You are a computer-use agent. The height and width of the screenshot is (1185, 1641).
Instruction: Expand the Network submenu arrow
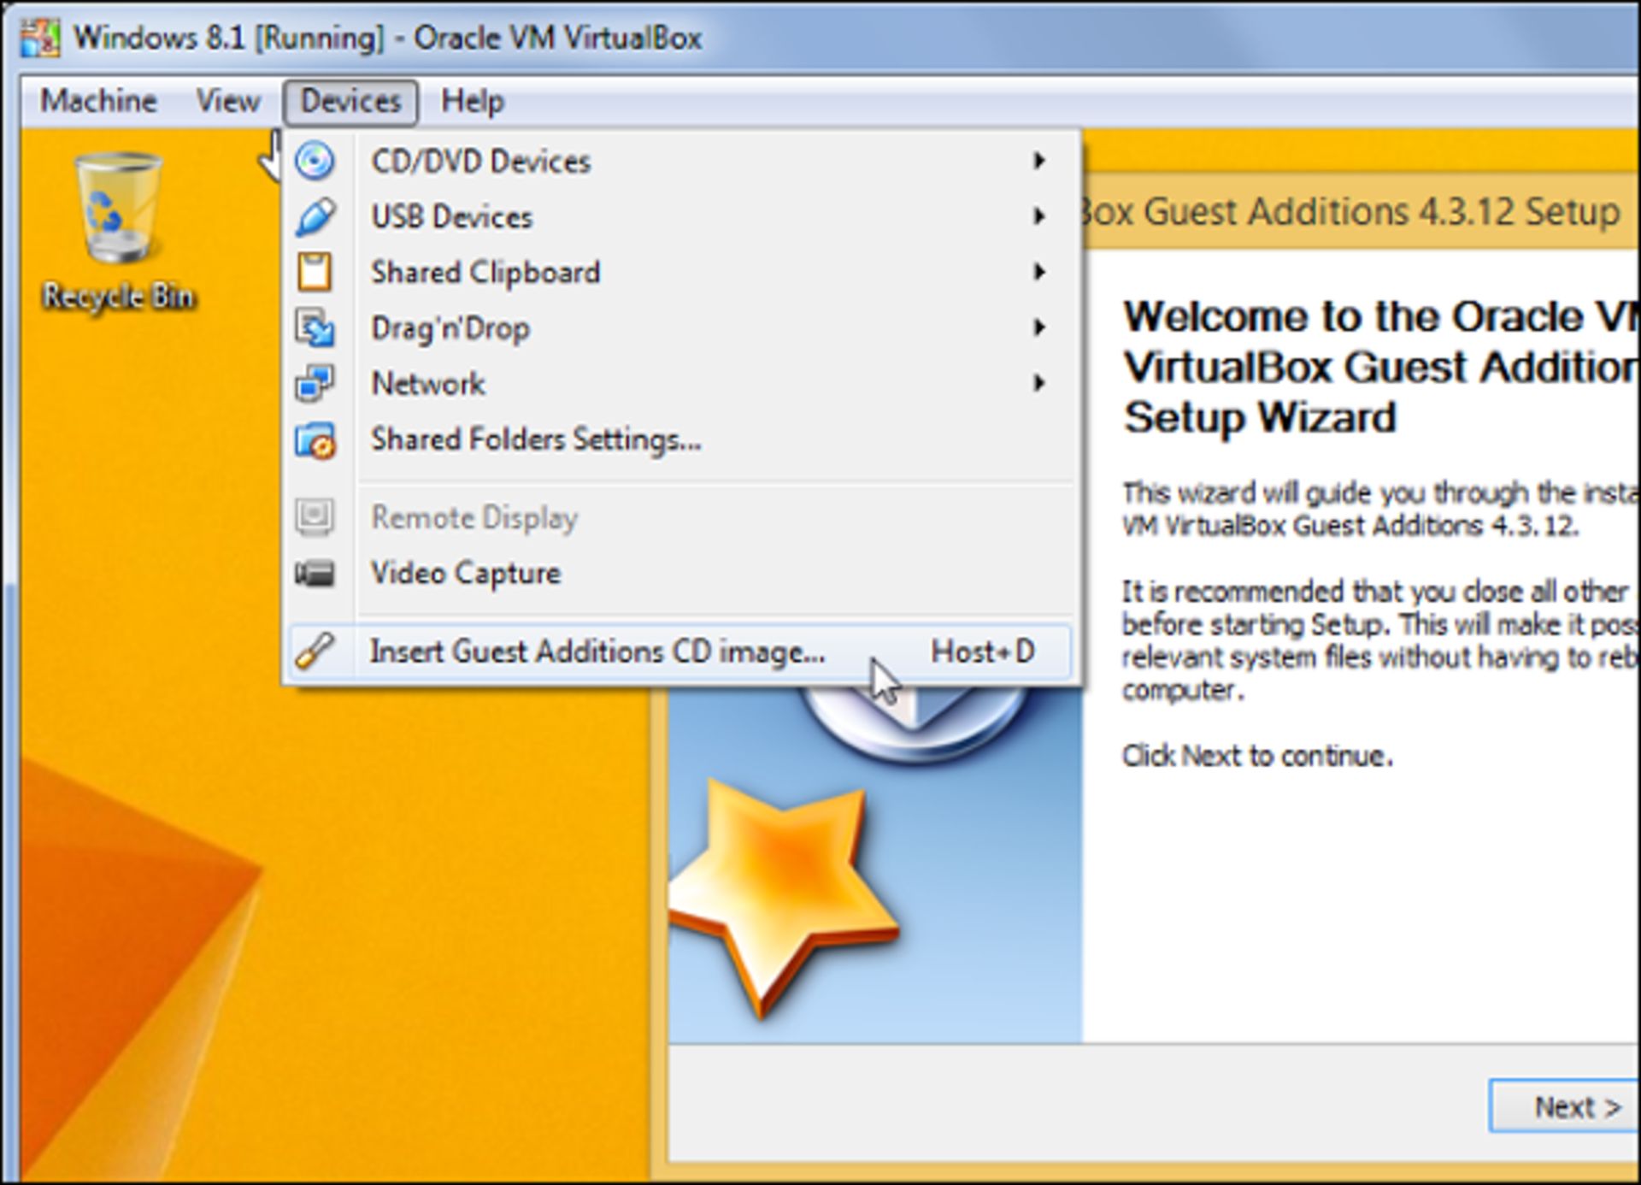1039,383
